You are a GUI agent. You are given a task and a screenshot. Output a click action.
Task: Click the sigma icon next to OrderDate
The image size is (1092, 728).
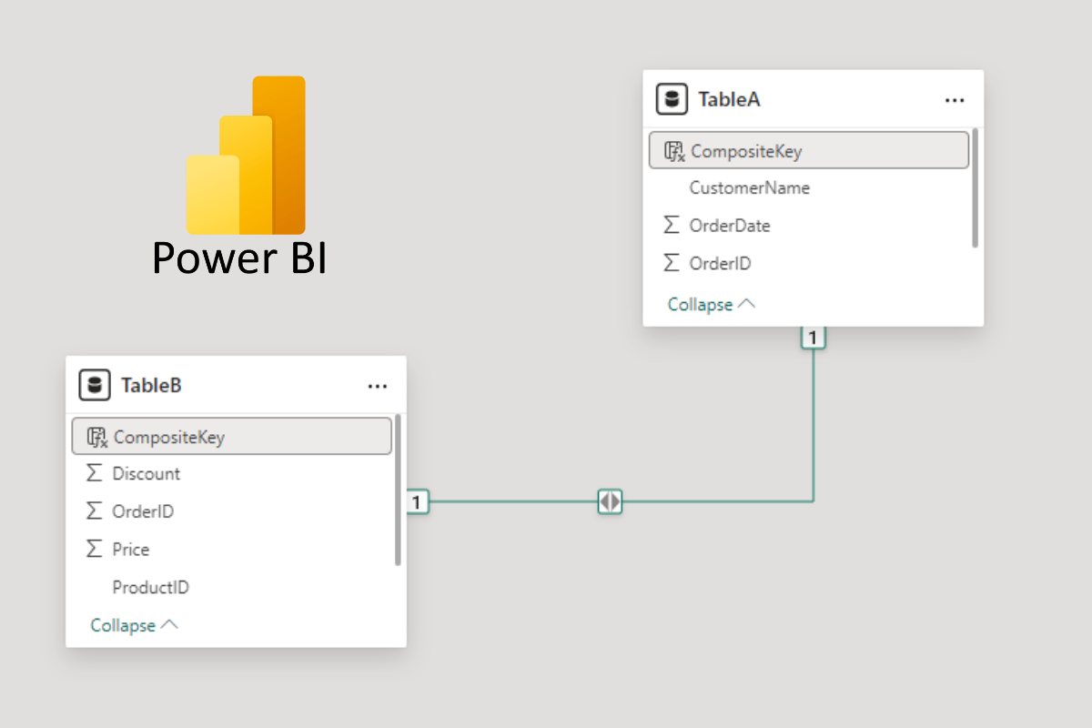(x=672, y=225)
